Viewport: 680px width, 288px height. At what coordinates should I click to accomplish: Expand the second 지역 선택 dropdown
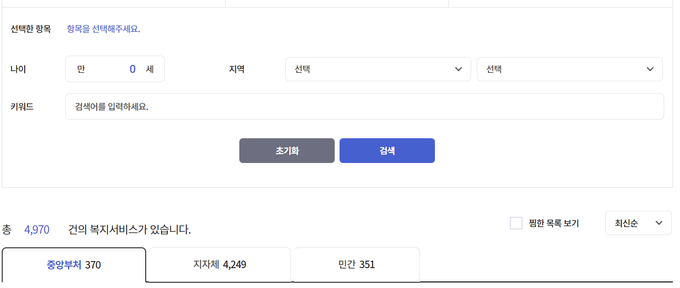(x=570, y=69)
